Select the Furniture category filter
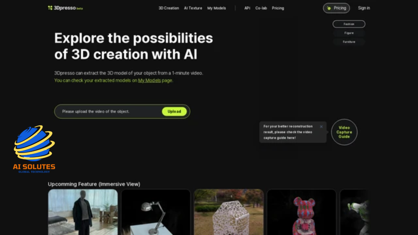 click(x=349, y=42)
